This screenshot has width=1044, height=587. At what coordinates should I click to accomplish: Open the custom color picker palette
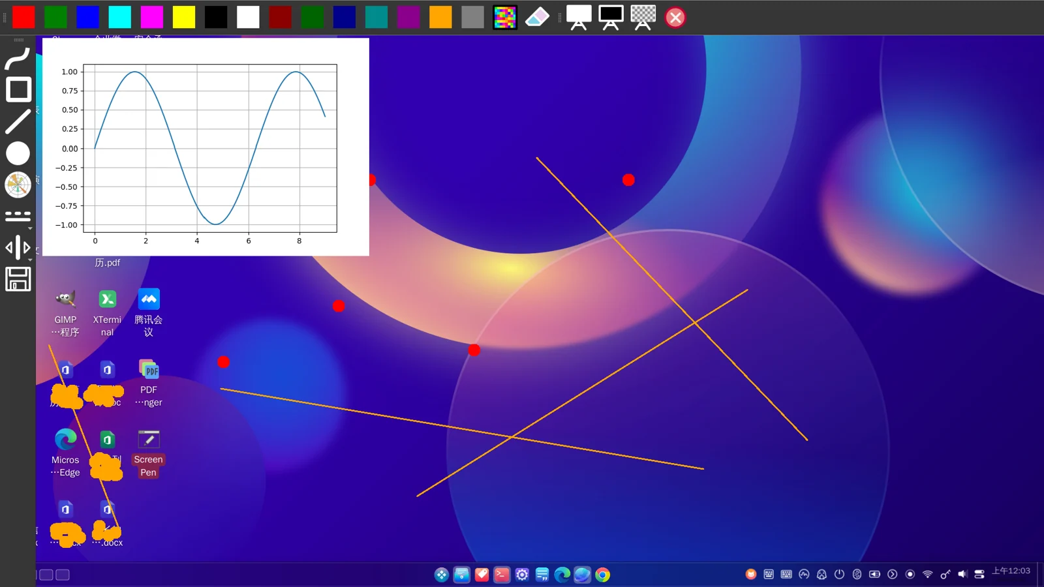504,17
